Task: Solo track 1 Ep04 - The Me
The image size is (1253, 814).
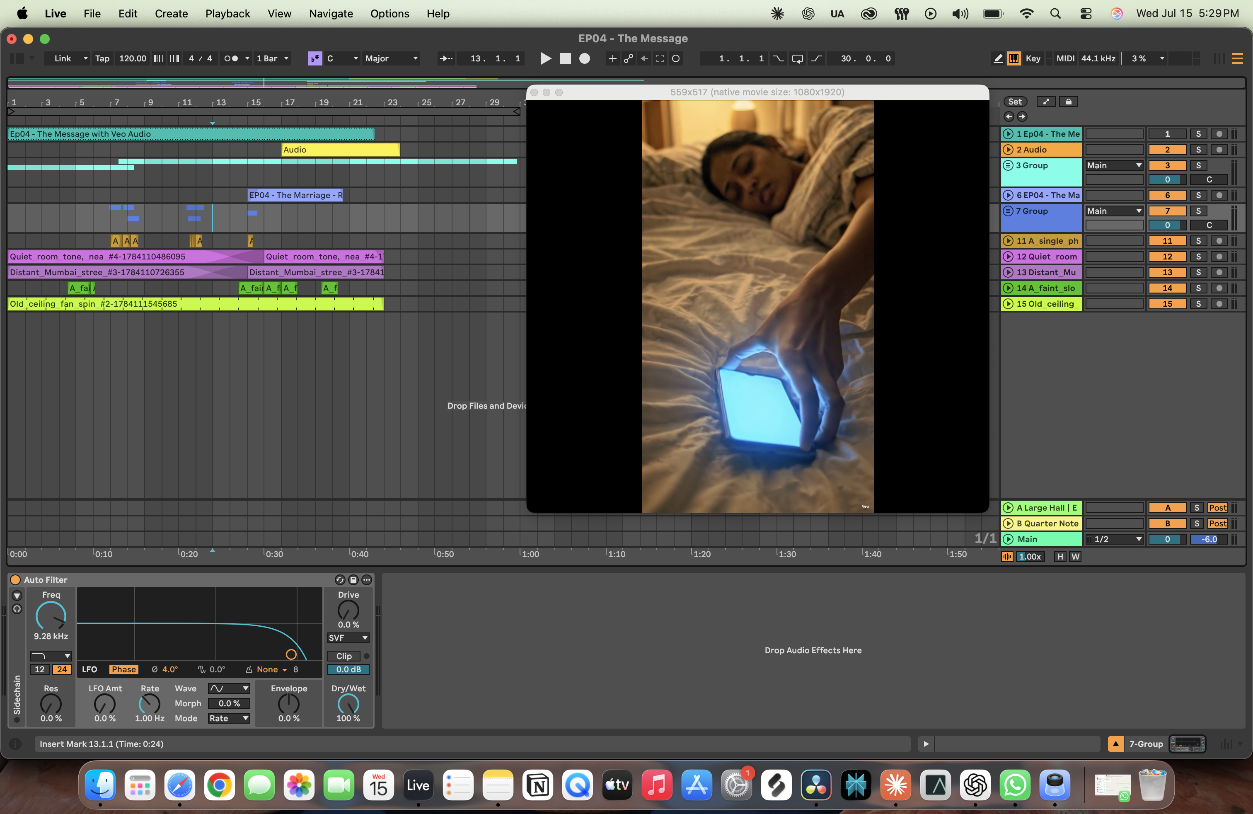Action: coord(1198,134)
